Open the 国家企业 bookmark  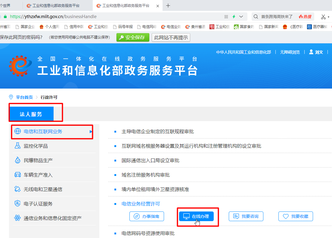[25, 27]
